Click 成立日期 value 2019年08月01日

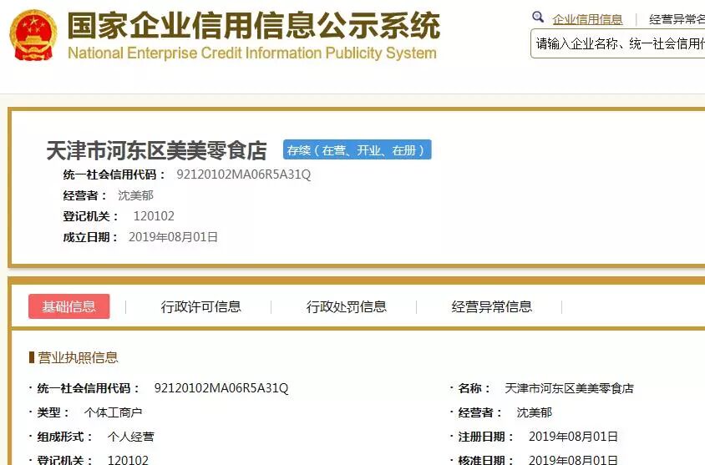tap(173, 237)
